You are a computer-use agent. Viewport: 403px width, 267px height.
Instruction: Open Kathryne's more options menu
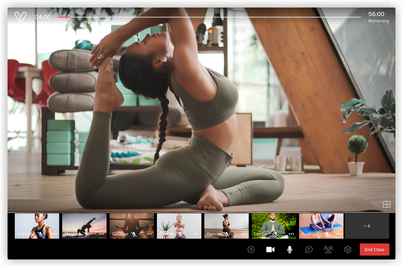coord(54,234)
